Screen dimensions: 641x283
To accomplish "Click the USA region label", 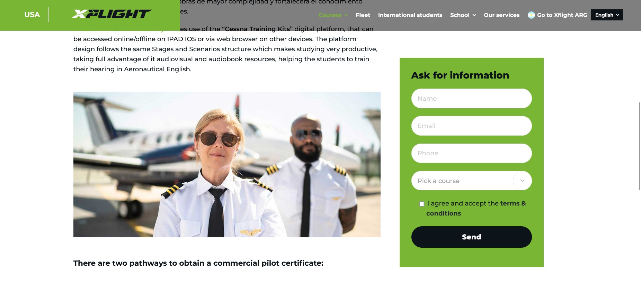I will (x=32, y=15).
